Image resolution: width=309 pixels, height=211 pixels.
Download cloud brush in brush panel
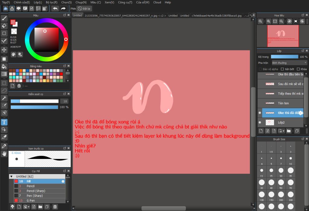tap(12, 207)
